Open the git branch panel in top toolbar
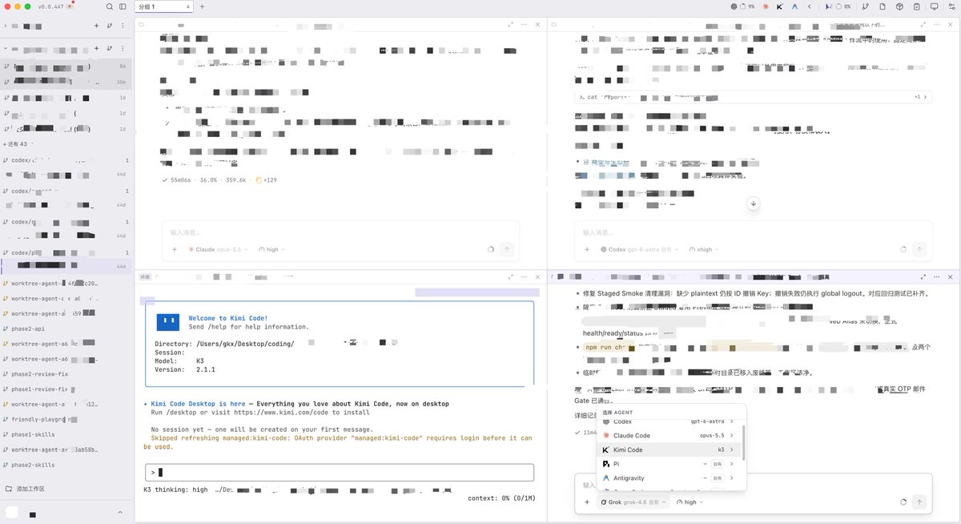Image resolution: width=961 pixels, height=524 pixels. (865, 6)
